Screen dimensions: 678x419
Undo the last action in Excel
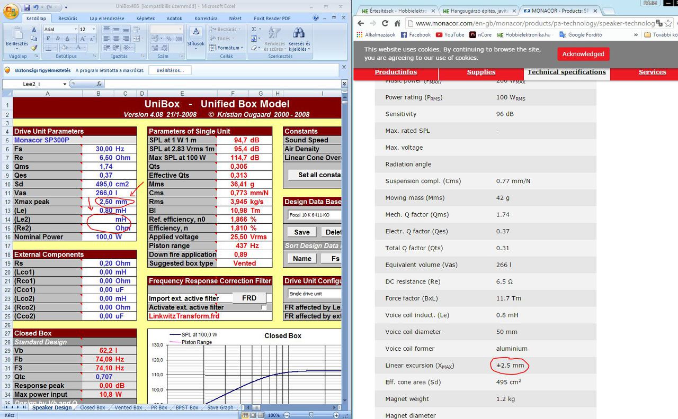[x=36, y=7]
